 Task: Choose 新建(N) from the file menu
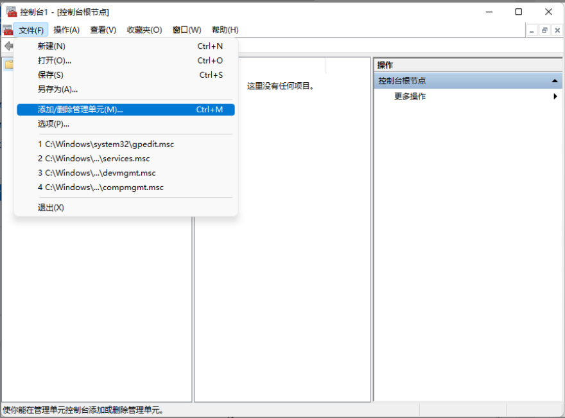pos(126,46)
